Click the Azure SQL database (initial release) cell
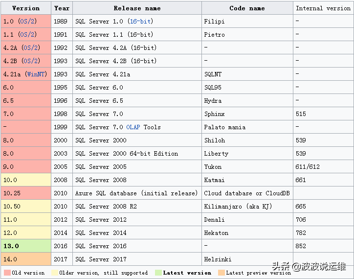 tap(137, 193)
